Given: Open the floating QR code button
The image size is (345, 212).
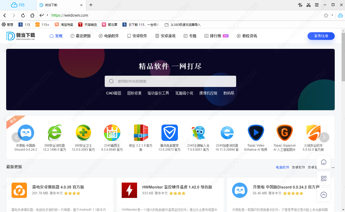Looking at the screenshot, I should tap(324, 178).
